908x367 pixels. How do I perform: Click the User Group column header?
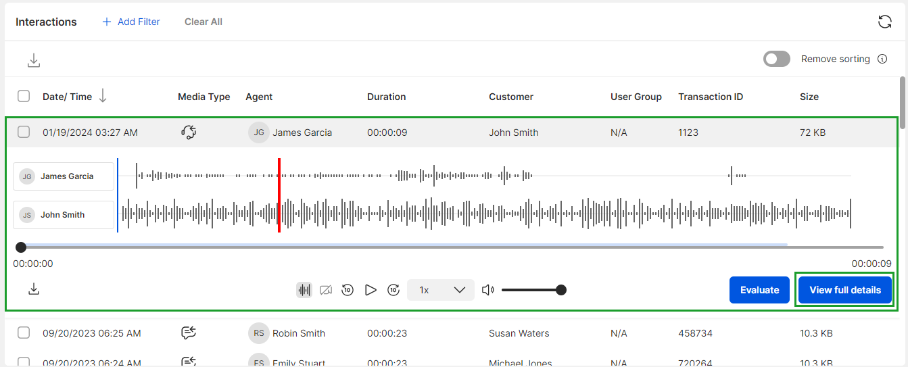coord(636,97)
